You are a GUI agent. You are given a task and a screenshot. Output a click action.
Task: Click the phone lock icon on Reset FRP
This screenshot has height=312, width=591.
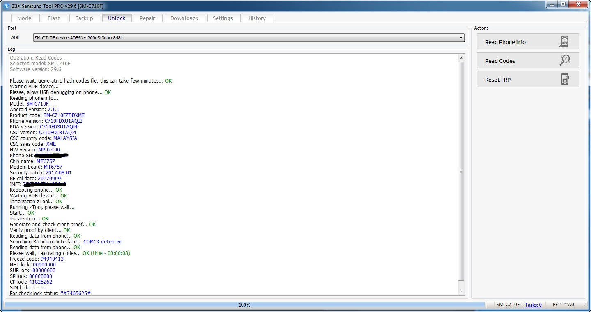coord(565,79)
